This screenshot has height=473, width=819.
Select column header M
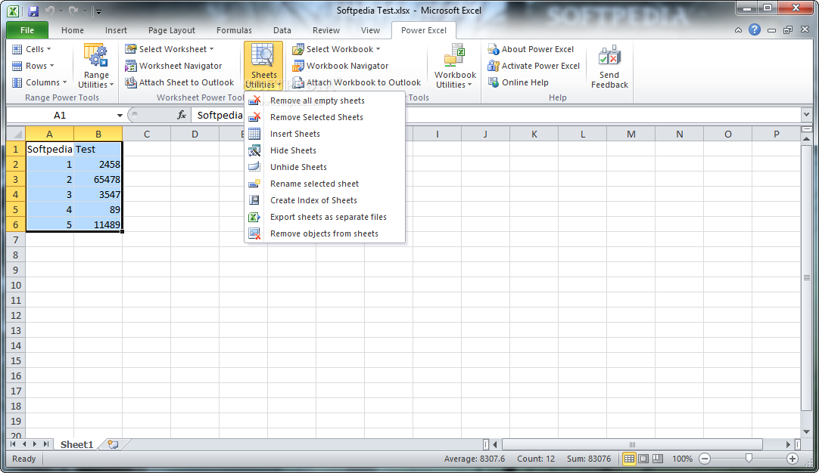pos(631,134)
